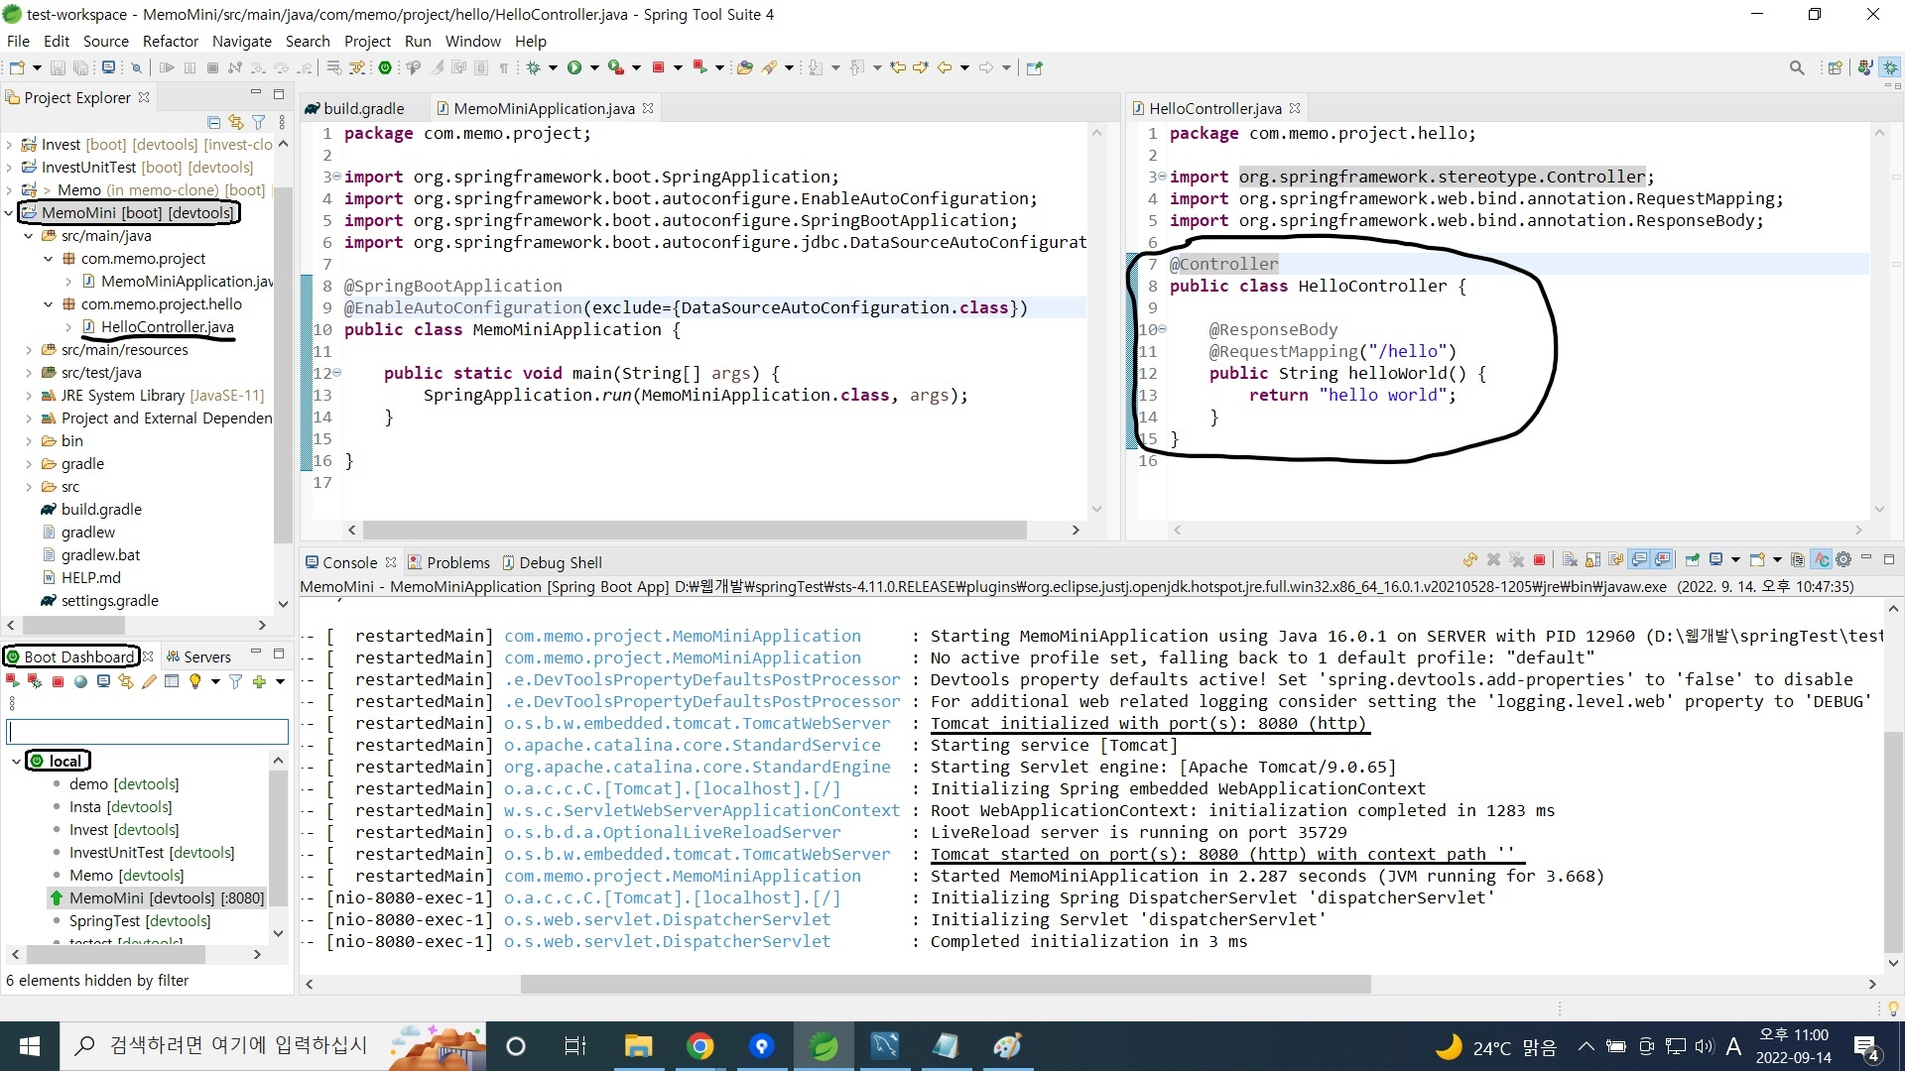This screenshot has width=1905, height=1071.
Task: Open the Refactor menu
Action: [x=170, y=41]
